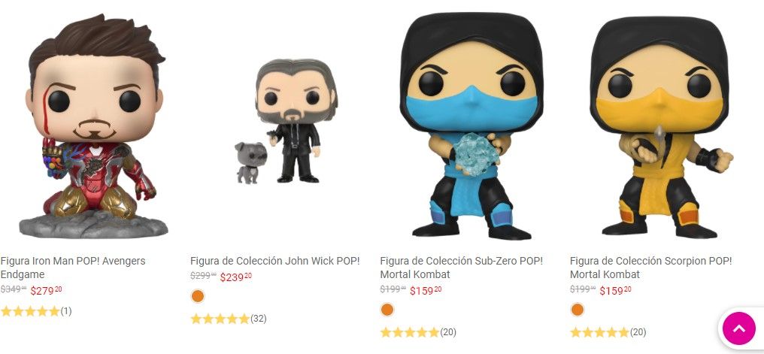Screen dimensions: 764x354
Task: Click the pink scroll-to-top arrow button
Action: [x=738, y=328]
